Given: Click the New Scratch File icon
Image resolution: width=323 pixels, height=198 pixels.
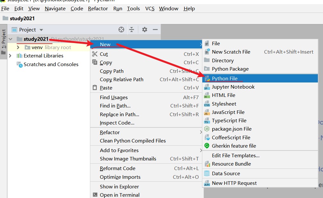Looking at the screenshot, I should tap(207, 52).
